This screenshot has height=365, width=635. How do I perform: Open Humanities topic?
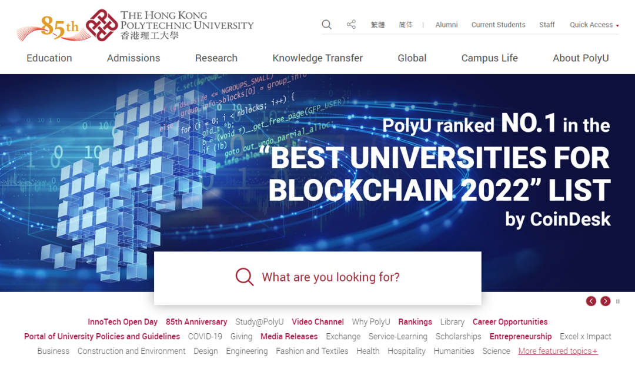[x=453, y=351]
